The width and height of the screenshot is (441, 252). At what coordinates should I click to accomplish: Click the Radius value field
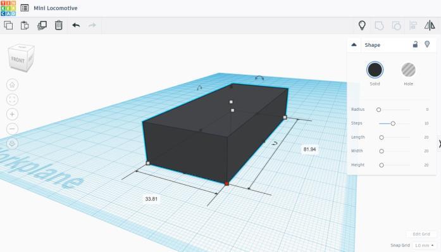[427, 110]
